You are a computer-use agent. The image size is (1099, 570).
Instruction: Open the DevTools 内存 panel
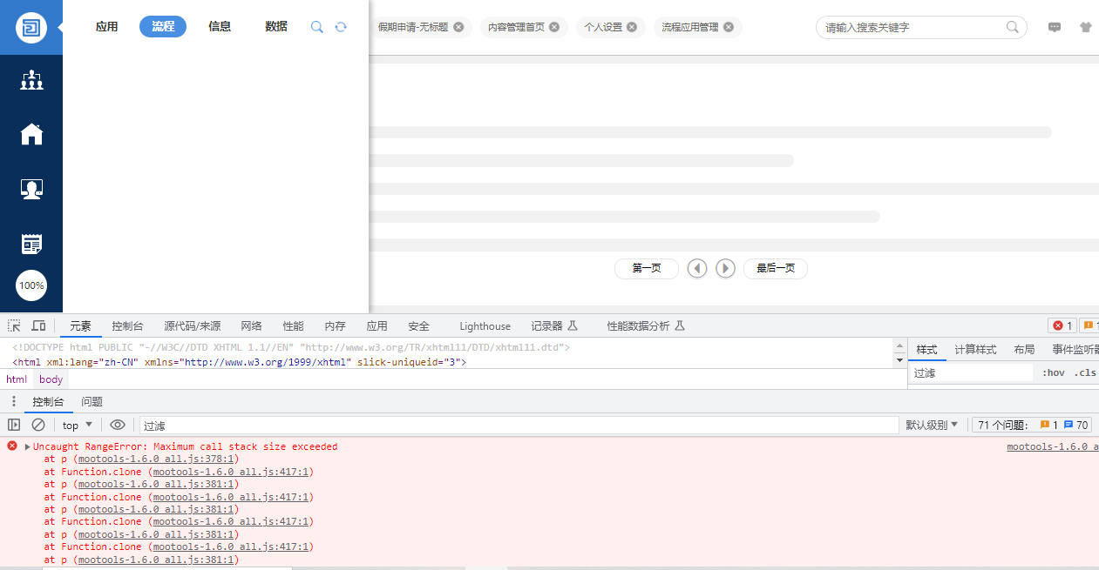(x=336, y=326)
